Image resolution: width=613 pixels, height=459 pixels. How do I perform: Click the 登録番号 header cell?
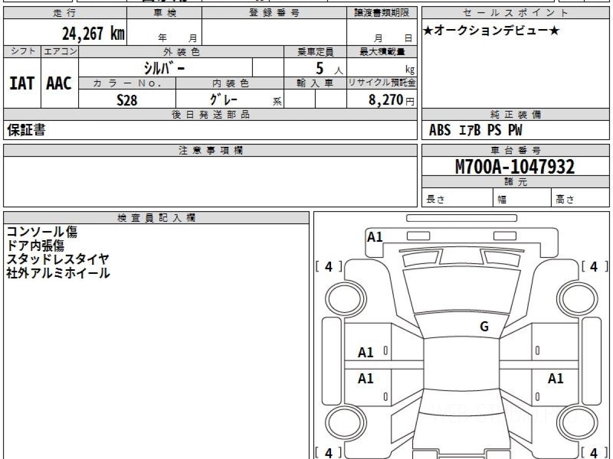coord(274,14)
